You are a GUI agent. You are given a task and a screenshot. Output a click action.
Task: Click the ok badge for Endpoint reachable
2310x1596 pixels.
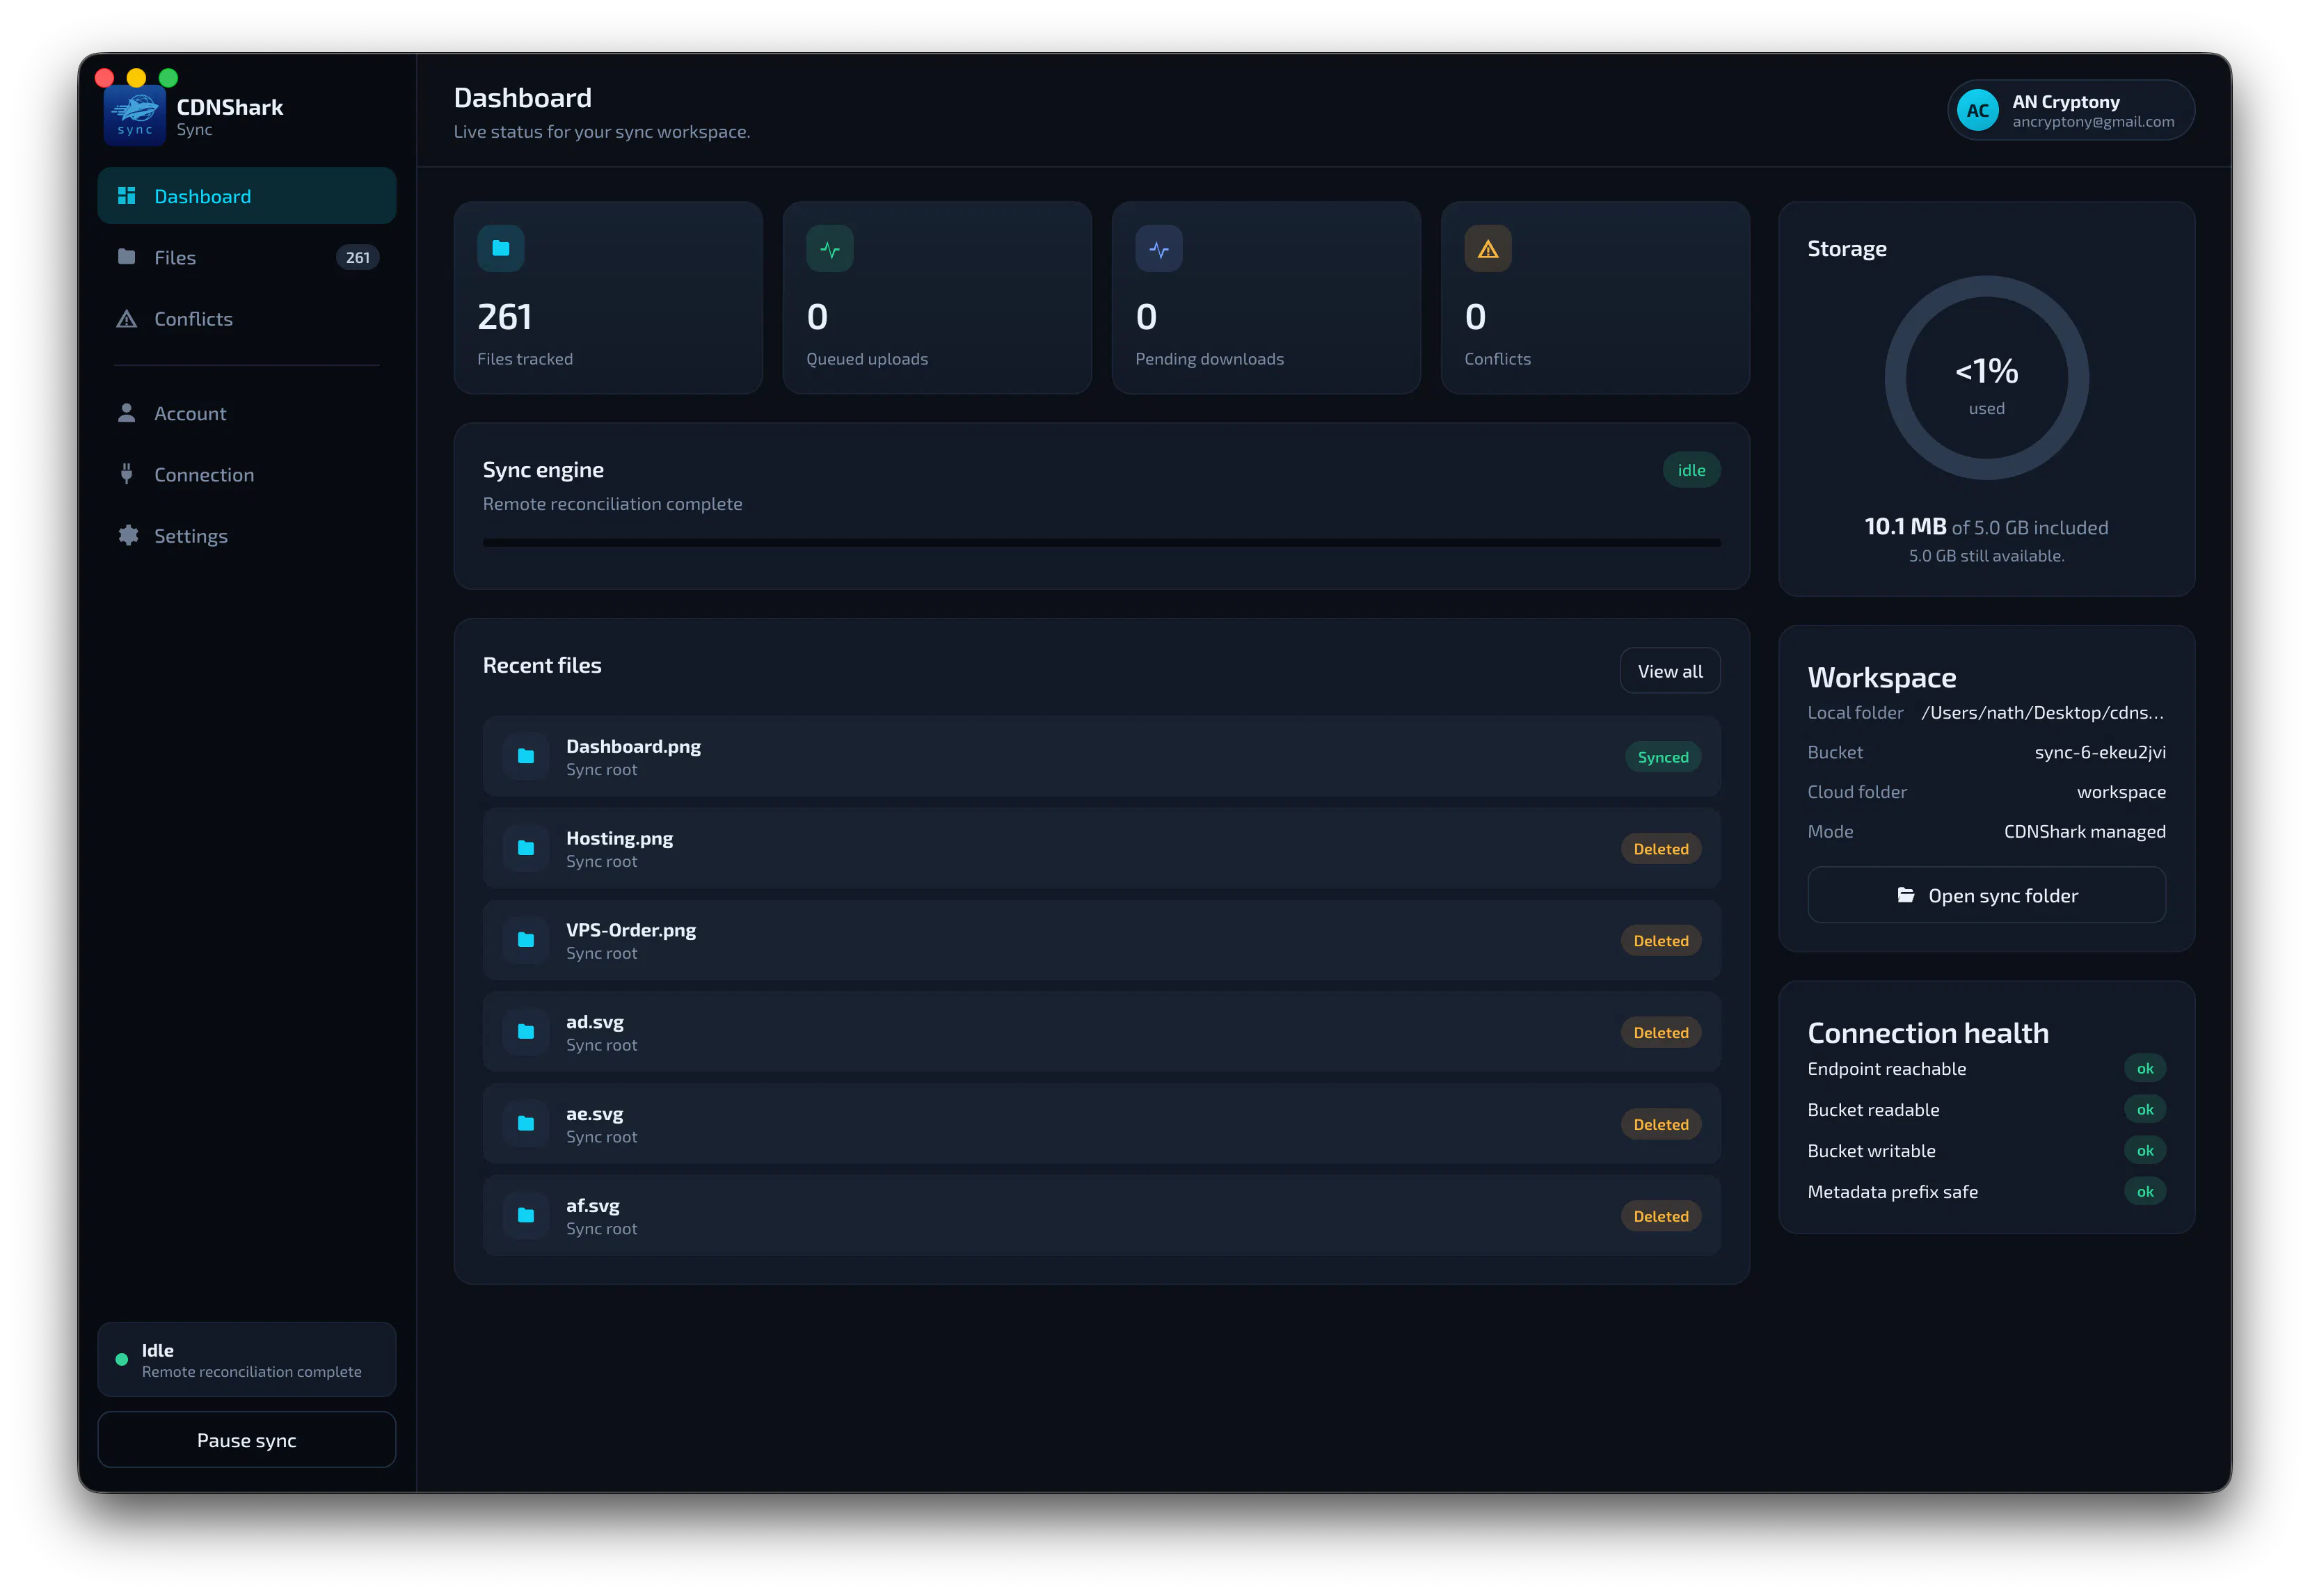point(2145,1068)
